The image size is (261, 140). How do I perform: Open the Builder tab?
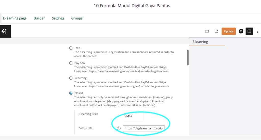(x=39, y=18)
